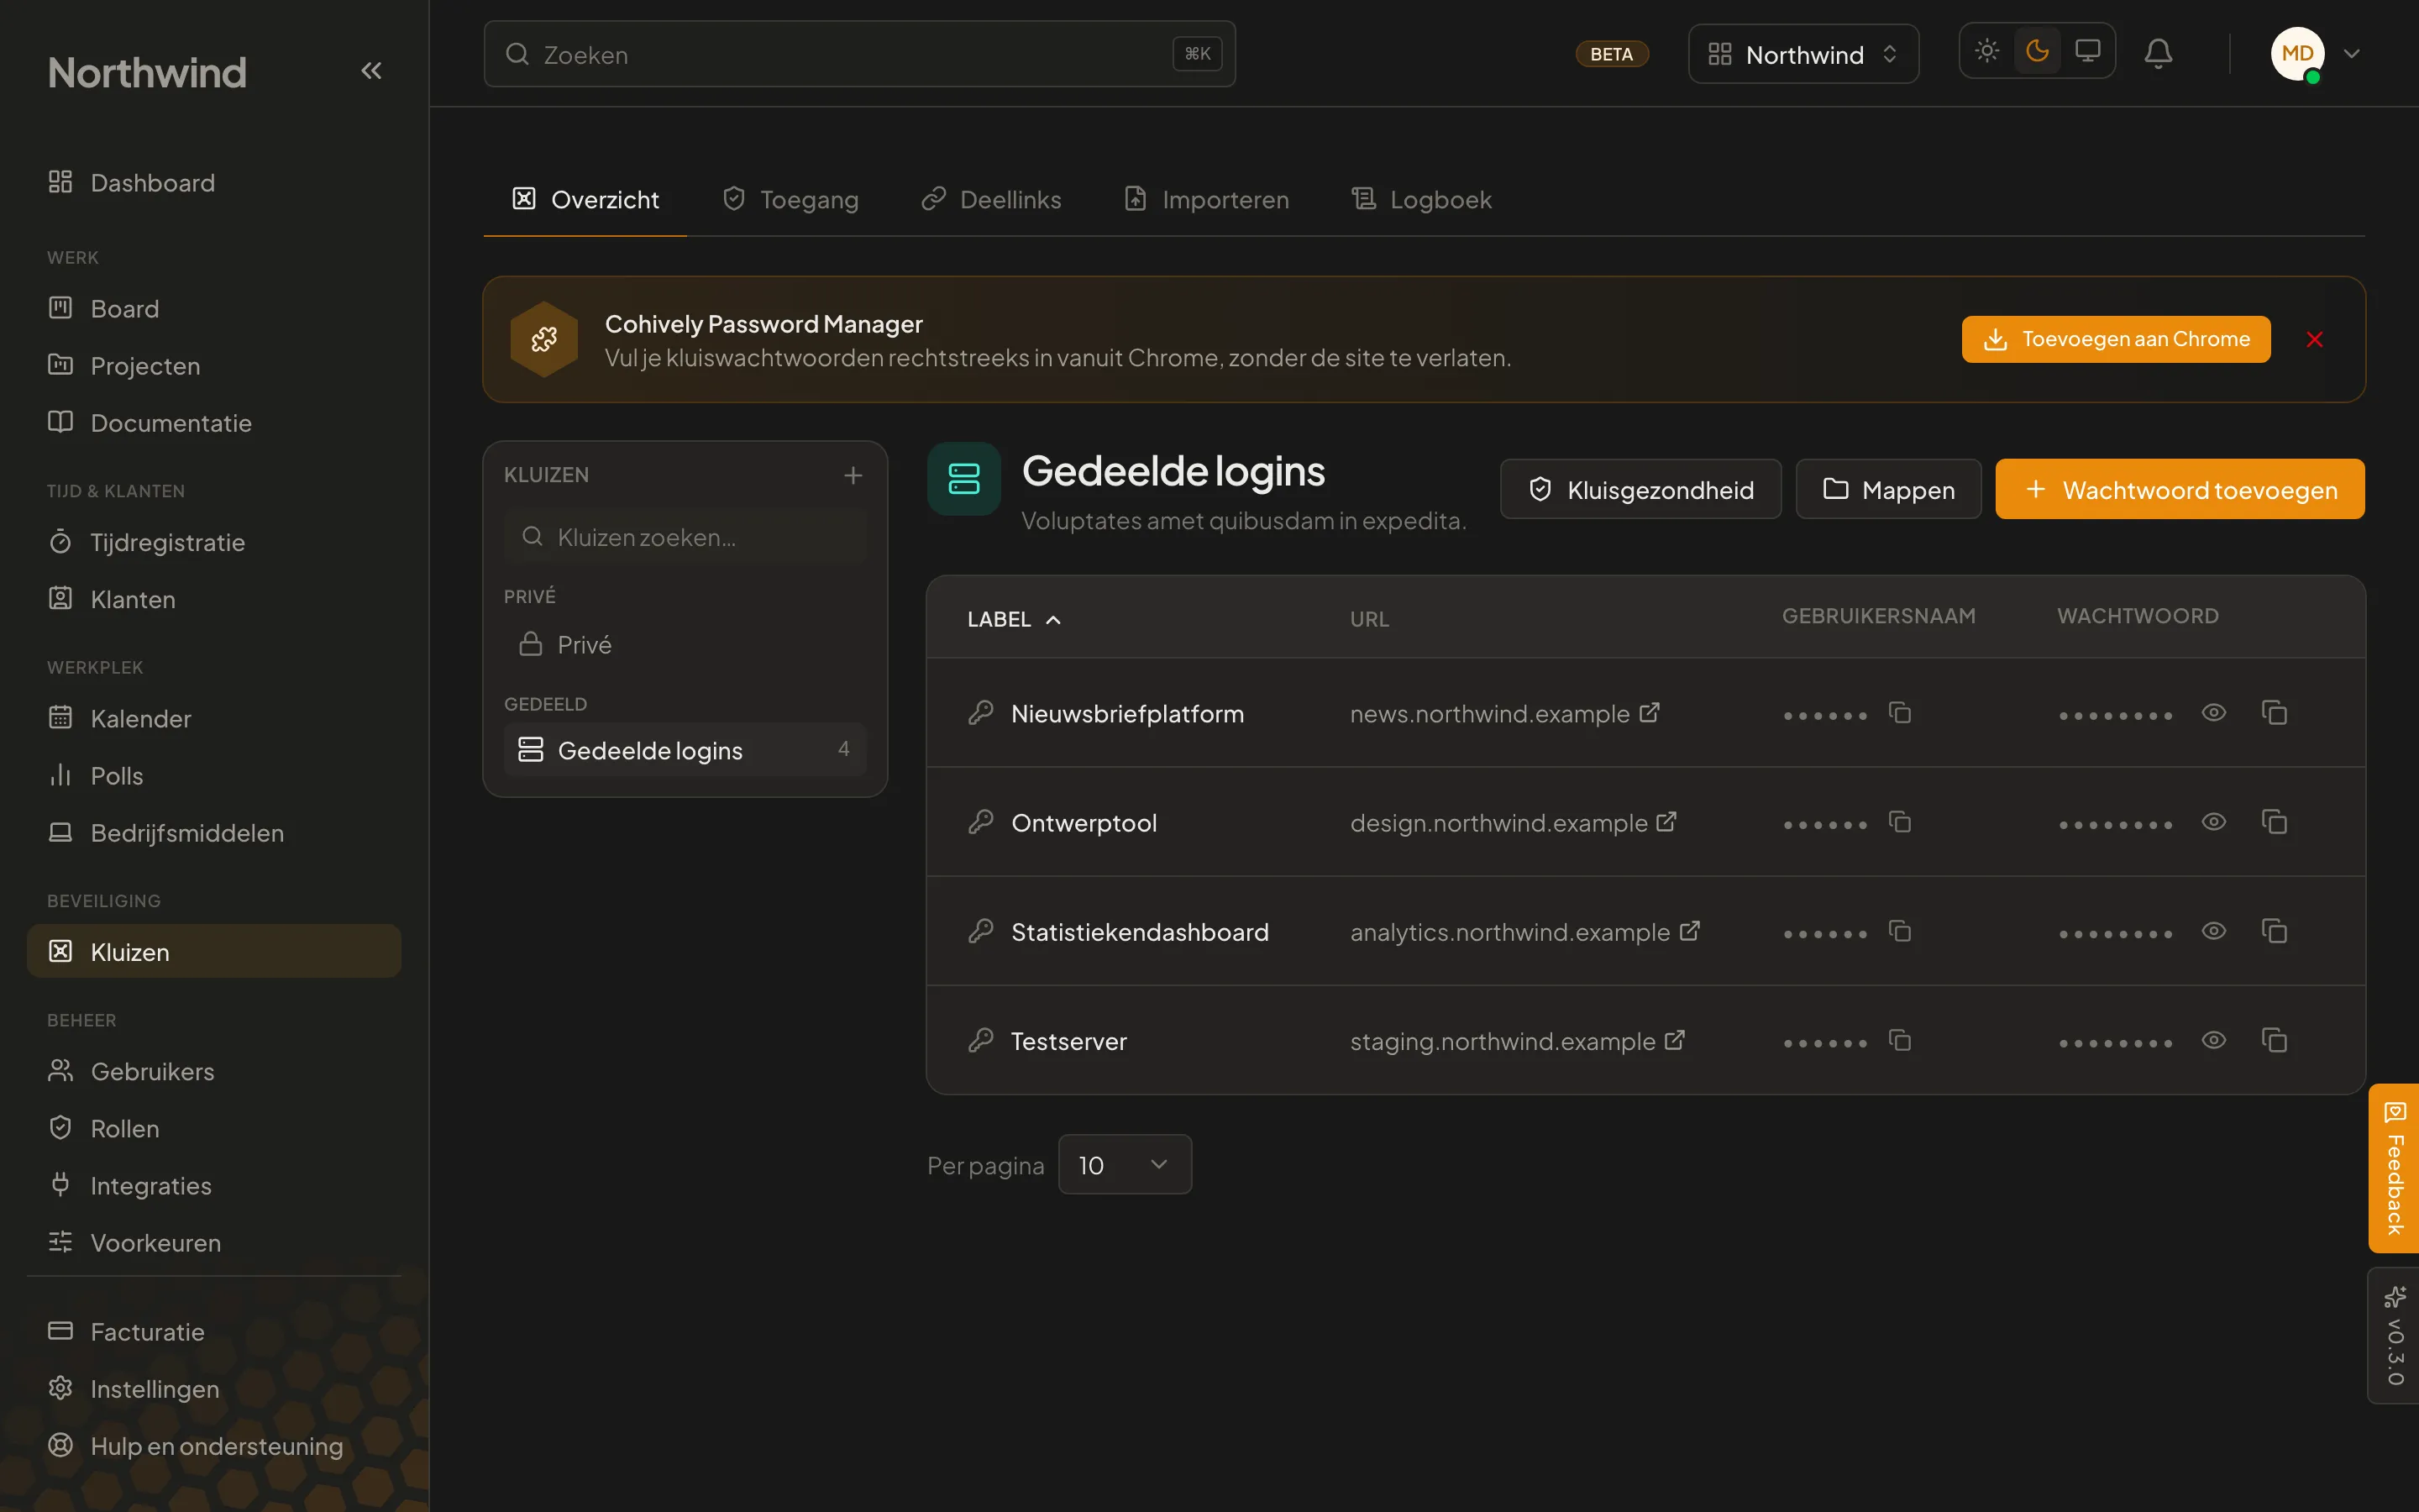This screenshot has height=1512, width=2419.
Task: Switch to the Toegang tab
Action: coord(790,199)
